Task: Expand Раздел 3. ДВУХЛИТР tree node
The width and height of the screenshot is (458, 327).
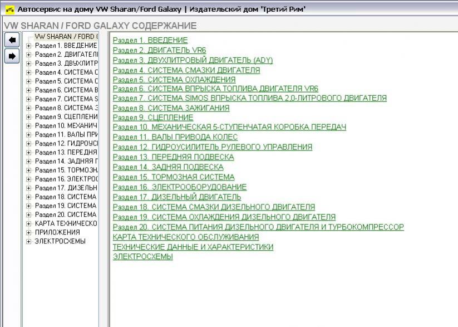Action: [28, 64]
